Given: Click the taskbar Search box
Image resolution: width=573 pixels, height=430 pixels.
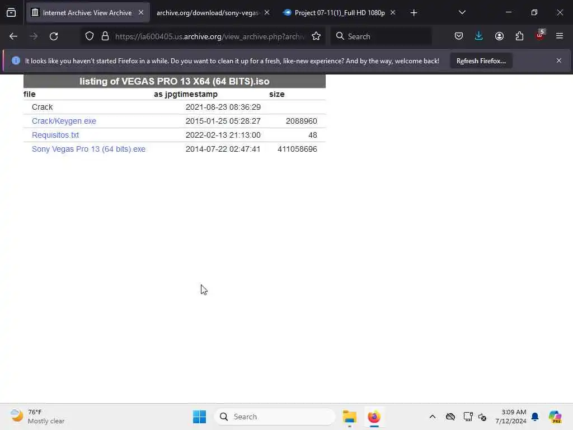Looking at the screenshot, I should 275,417.
